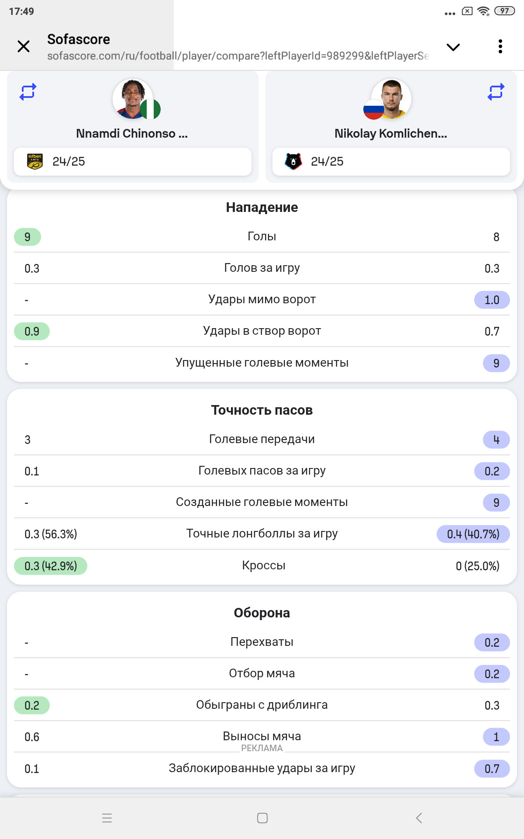
Task: Open the Nikolay Komlichen... player name link
Action: (x=391, y=133)
